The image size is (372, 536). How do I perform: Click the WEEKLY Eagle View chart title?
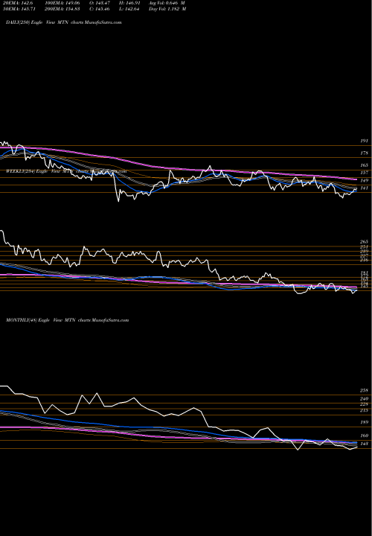coord(66,171)
